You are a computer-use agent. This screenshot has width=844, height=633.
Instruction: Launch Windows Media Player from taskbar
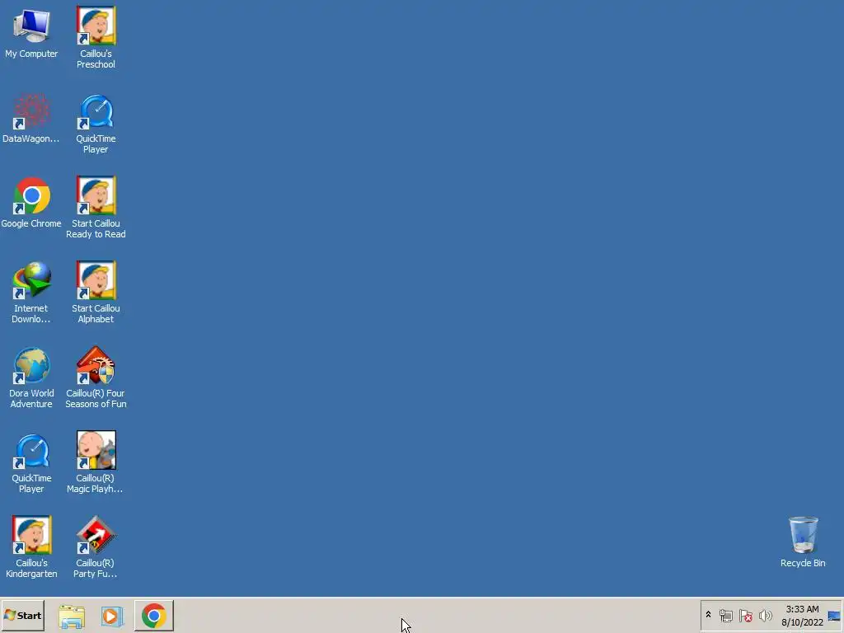(112, 617)
